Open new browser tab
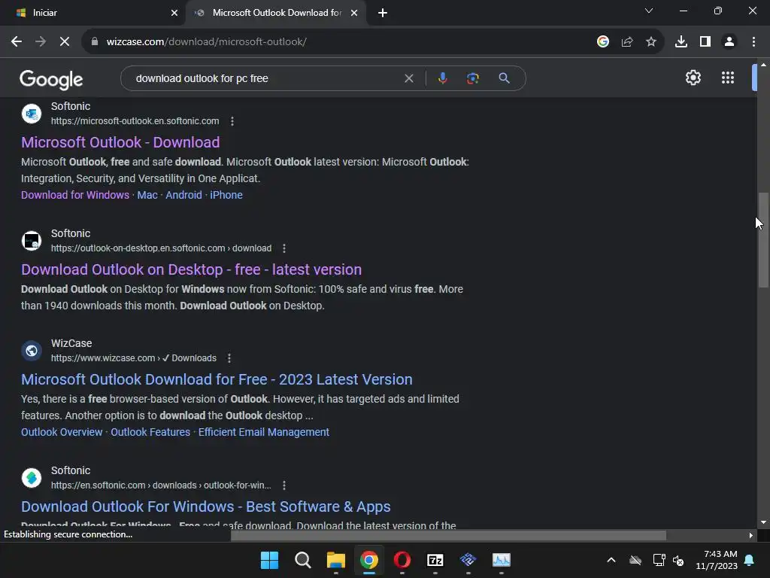 (383, 13)
